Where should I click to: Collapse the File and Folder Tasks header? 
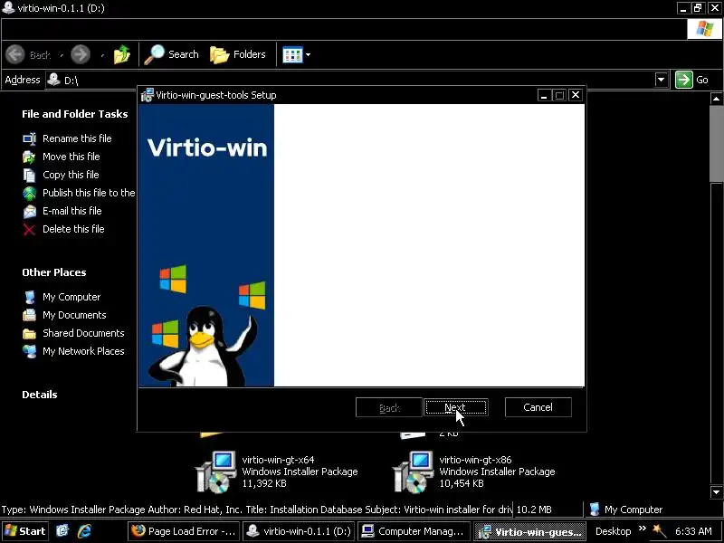click(x=75, y=114)
